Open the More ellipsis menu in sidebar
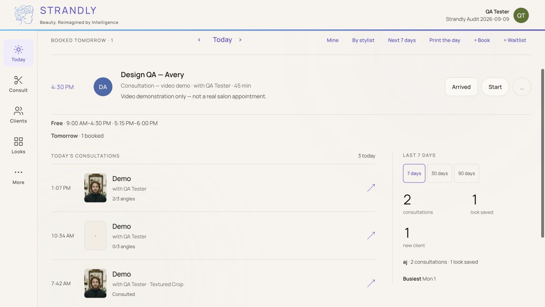 [18, 172]
